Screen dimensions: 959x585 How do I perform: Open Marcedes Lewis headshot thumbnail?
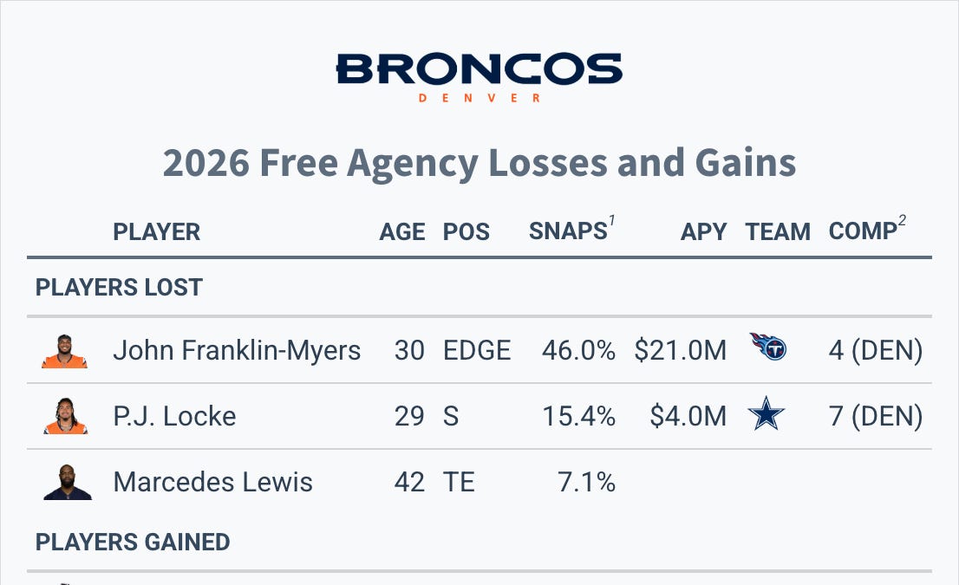(x=68, y=483)
